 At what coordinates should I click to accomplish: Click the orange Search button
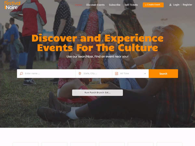(x=163, y=74)
